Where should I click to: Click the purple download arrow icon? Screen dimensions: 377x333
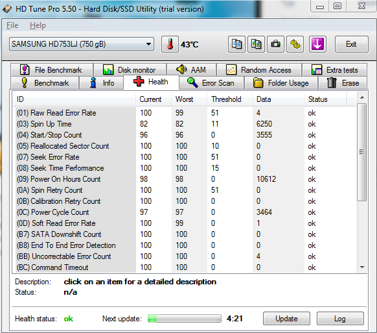point(317,44)
